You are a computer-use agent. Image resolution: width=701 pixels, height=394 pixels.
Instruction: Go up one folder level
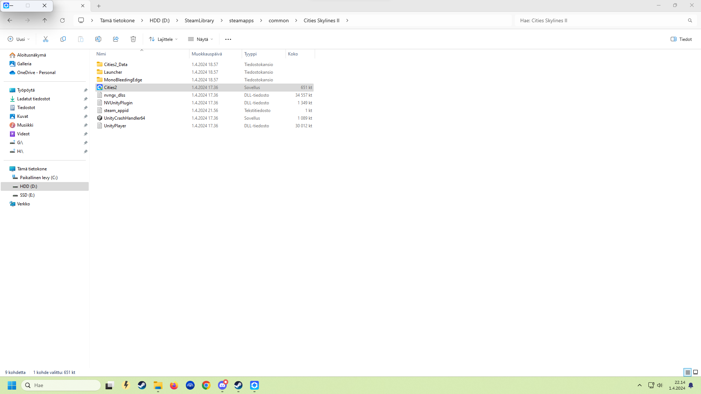(45, 20)
